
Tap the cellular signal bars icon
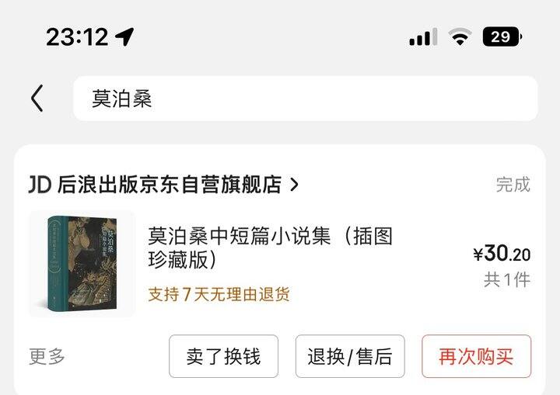coord(423,36)
